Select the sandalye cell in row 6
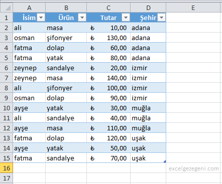This screenshot has width=222, height=184. coord(66,68)
